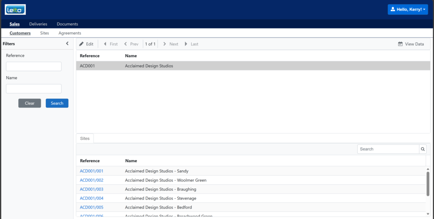Click the Reference filter input field
This screenshot has height=219, width=434.
[x=33, y=67]
